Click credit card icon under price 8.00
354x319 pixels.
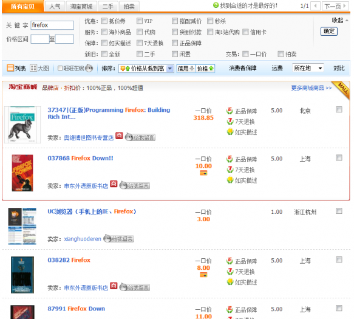click(x=203, y=275)
